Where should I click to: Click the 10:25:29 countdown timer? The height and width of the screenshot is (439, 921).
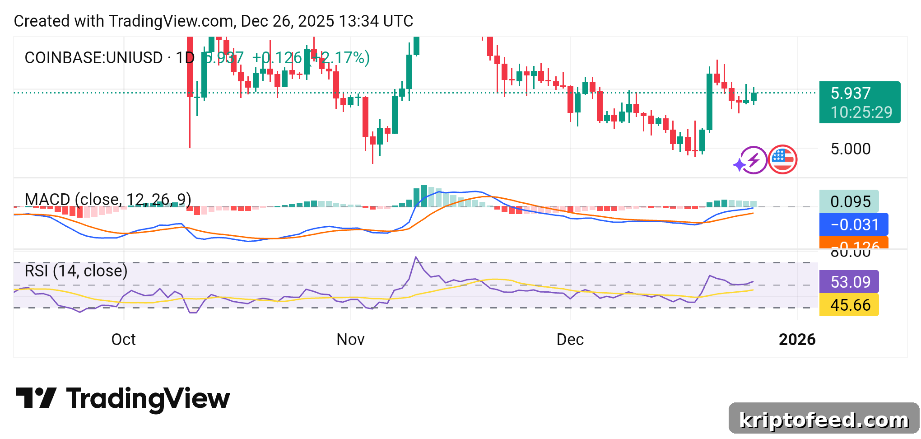(861, 112)
